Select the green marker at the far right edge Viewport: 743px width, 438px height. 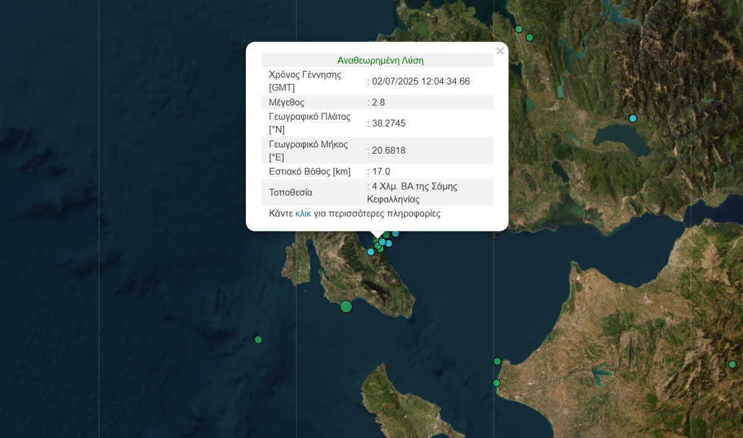733,365
